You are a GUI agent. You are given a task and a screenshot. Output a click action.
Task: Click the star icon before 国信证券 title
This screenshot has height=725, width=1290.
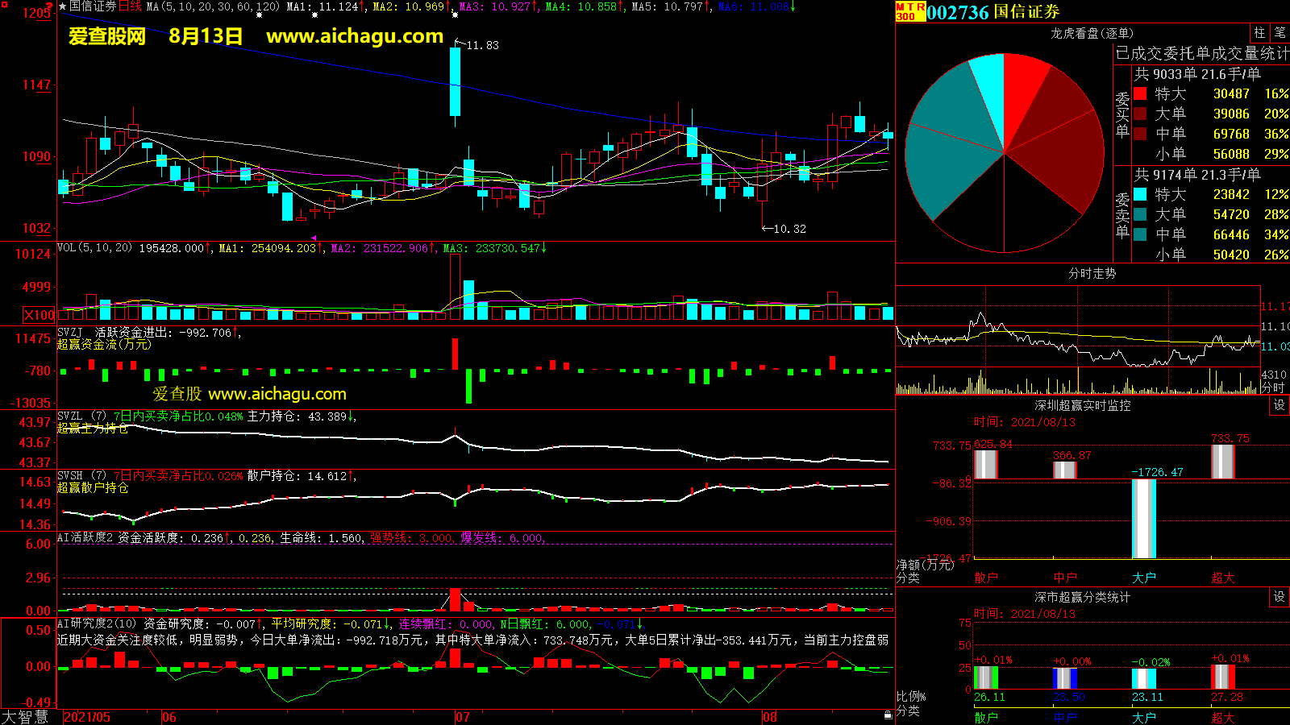pyautogui.click(x=63, y=6)
